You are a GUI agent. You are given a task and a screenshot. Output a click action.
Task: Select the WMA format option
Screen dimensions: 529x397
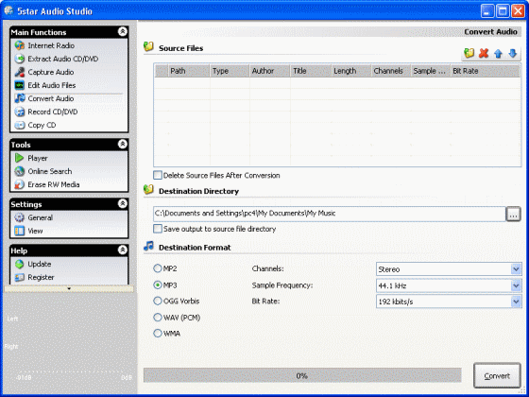point(158,333)
